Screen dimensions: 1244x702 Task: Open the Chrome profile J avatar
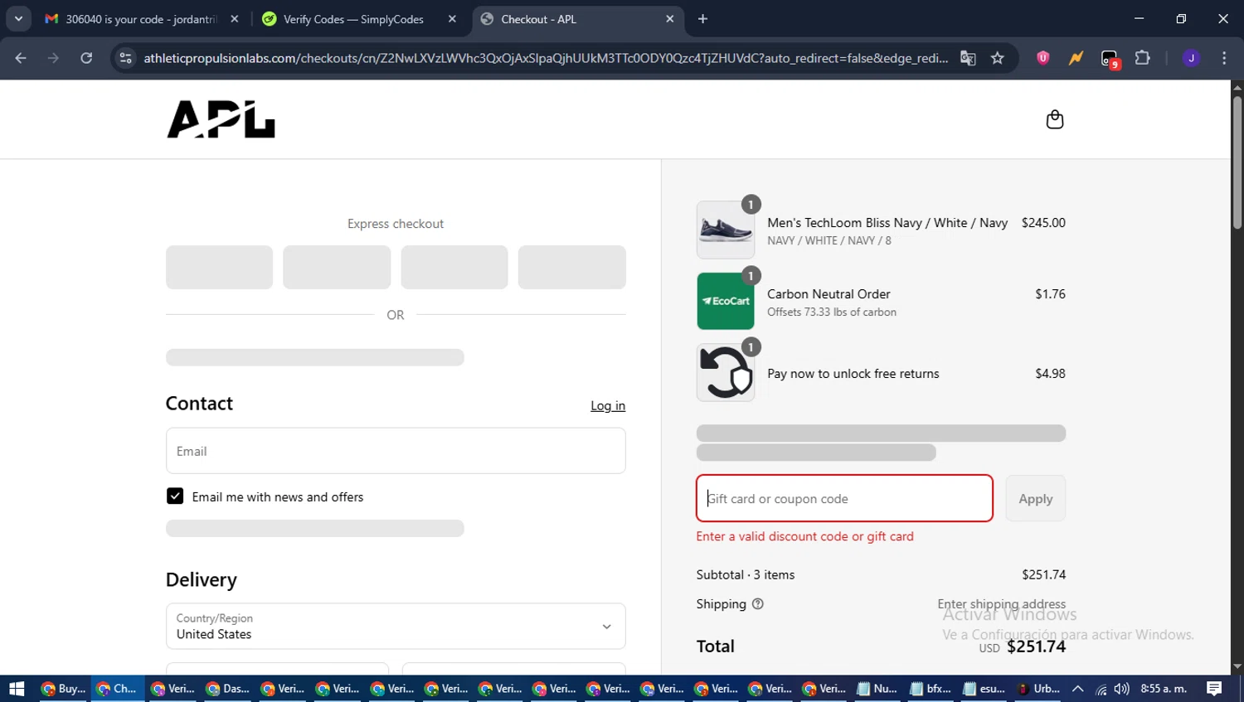click(x=1191, y=58)
